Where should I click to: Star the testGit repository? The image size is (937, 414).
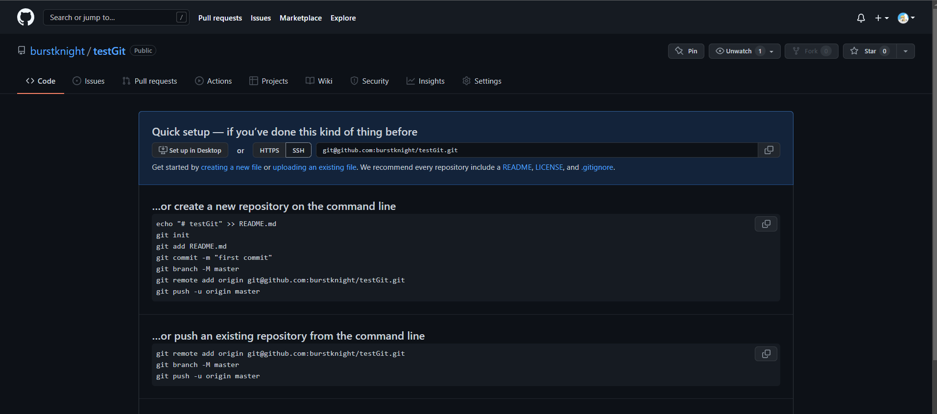pyautogui.click(x=869, y=51)
